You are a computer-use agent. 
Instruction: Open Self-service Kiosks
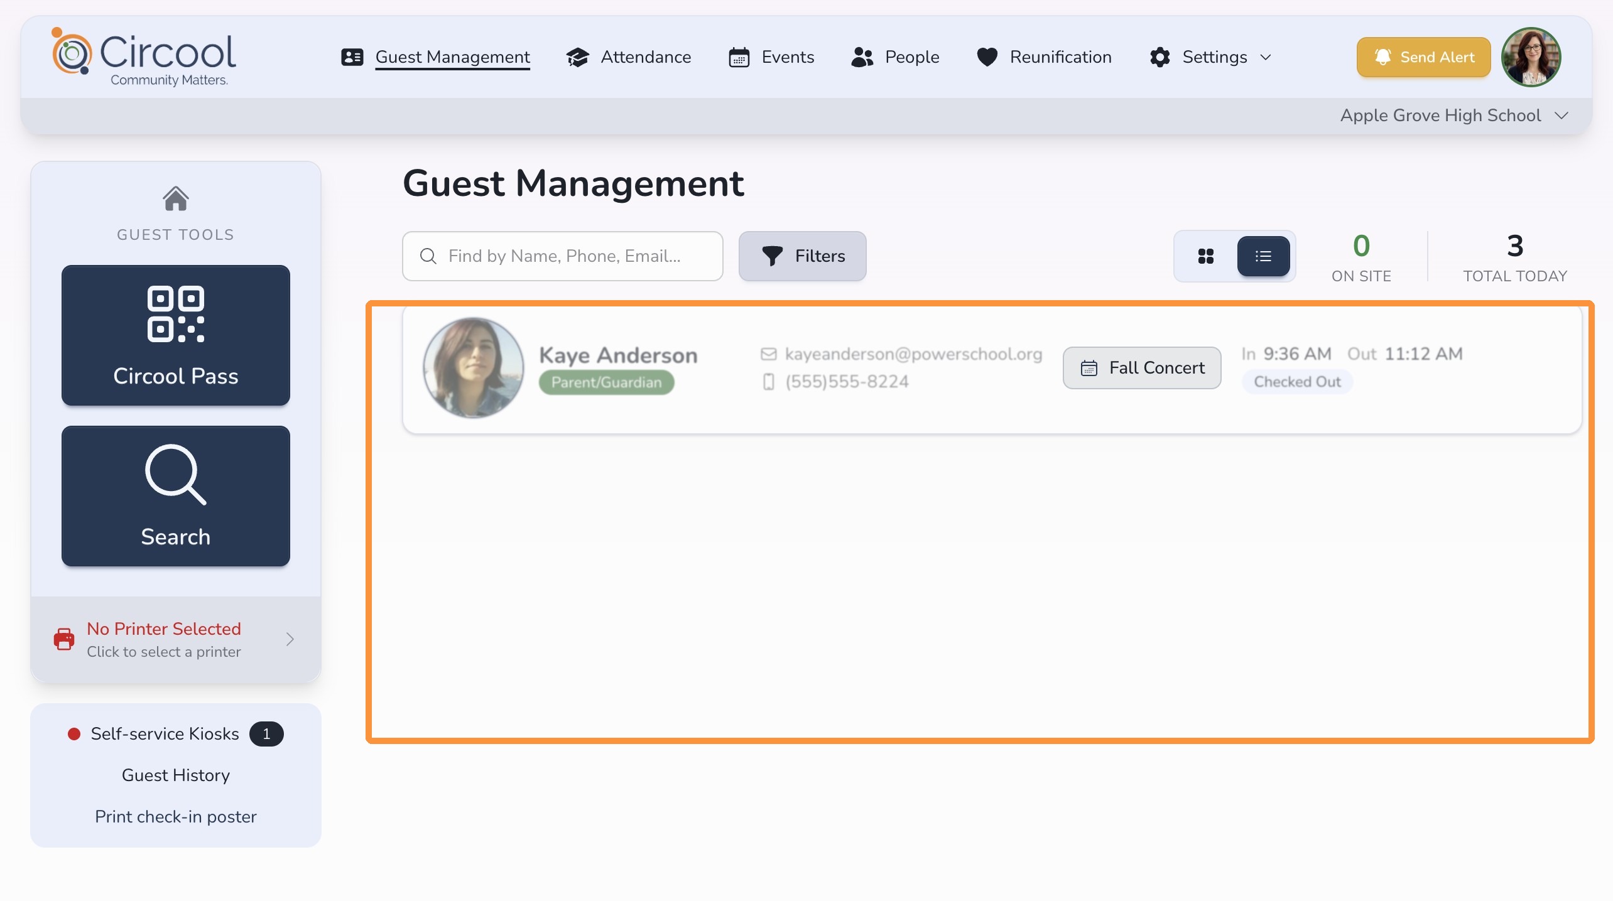tap(165, 733)
